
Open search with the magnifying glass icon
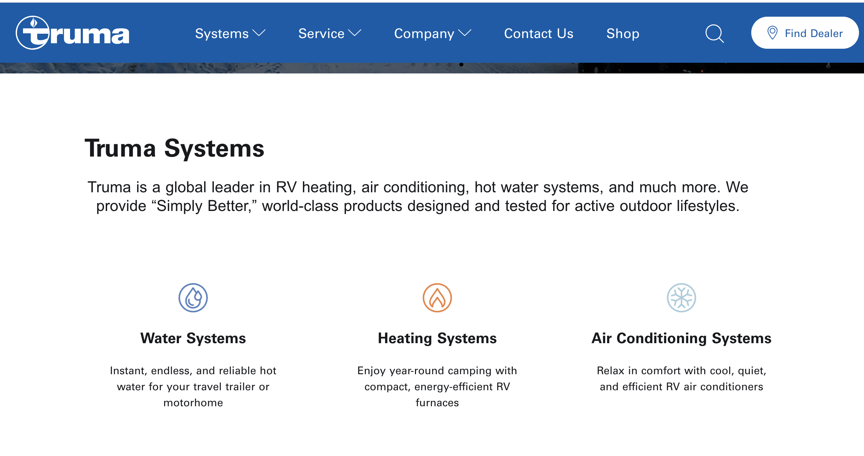click(x=714, y=33)
